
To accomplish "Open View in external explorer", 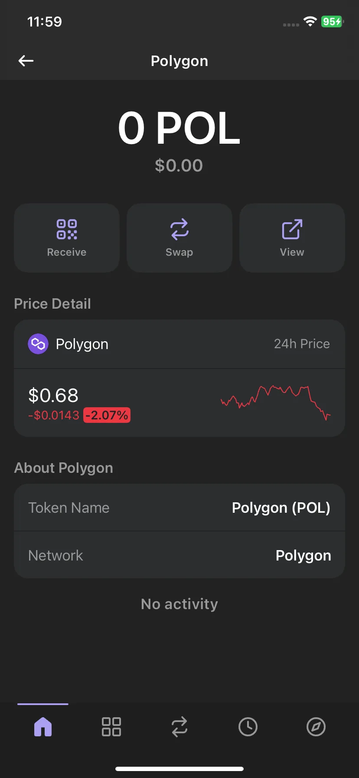I will click(x=292, y=238).
